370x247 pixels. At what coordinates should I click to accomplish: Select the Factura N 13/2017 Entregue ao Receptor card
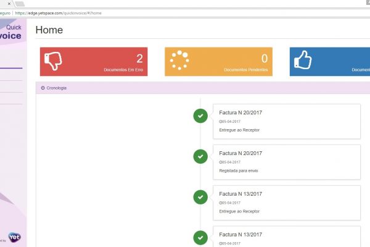click(286, 203)
